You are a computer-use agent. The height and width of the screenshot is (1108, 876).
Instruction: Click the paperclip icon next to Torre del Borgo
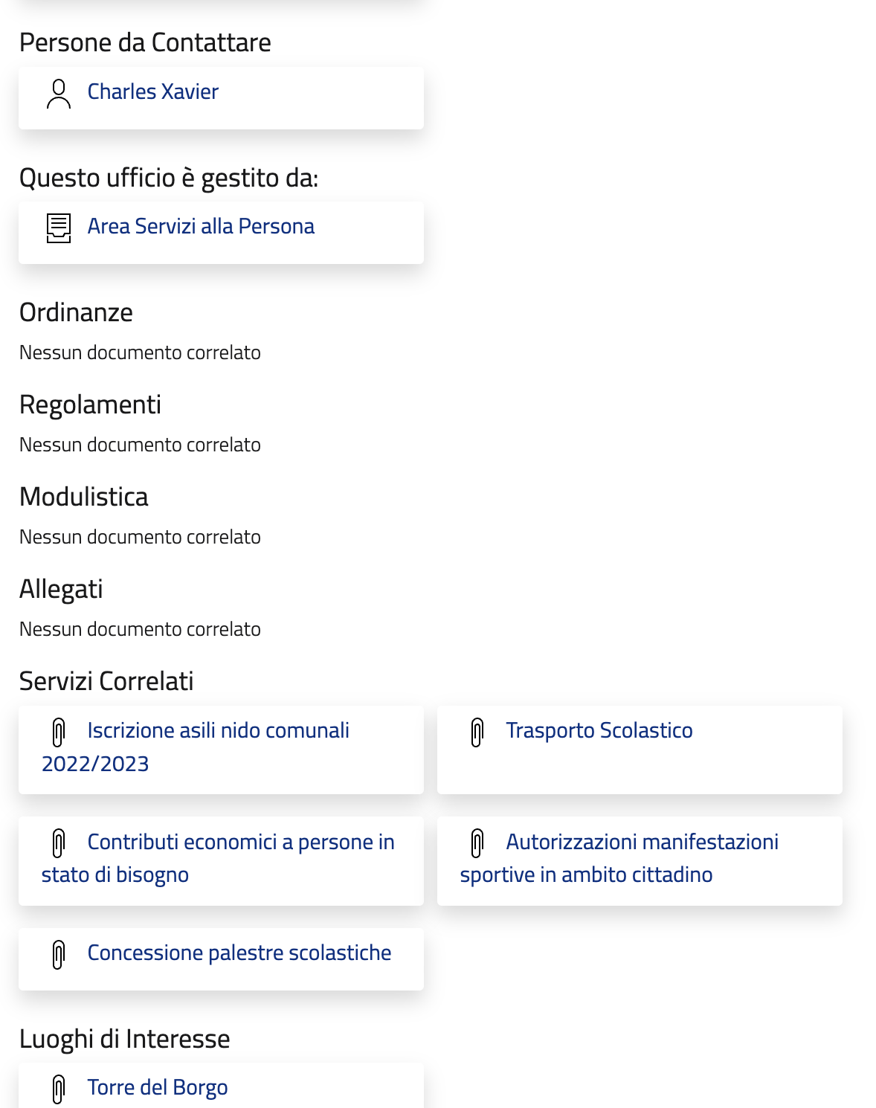tap(59, 1089)
